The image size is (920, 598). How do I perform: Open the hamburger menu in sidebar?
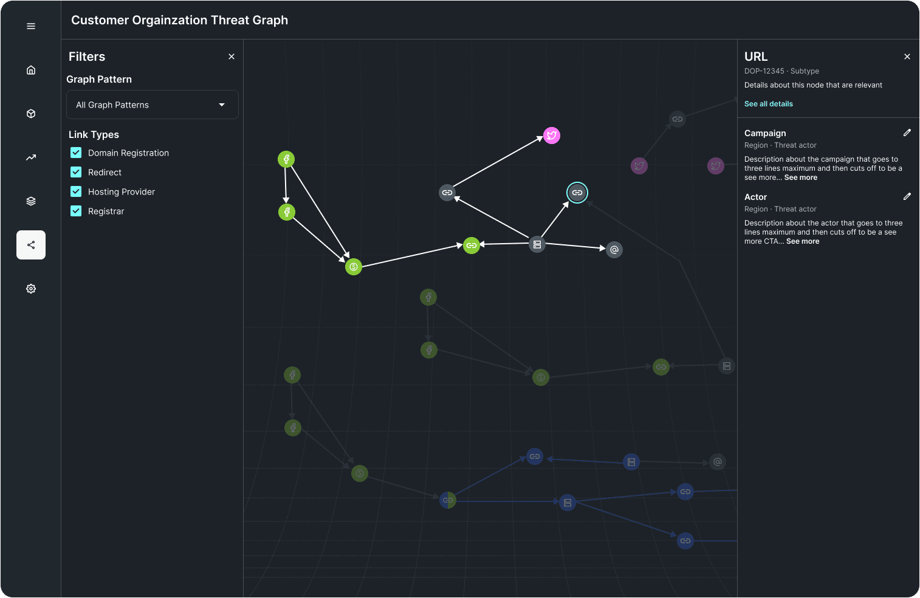click(x=31, y=26)
